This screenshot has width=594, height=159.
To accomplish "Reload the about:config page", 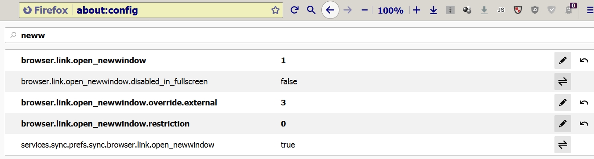I will 295,10.
